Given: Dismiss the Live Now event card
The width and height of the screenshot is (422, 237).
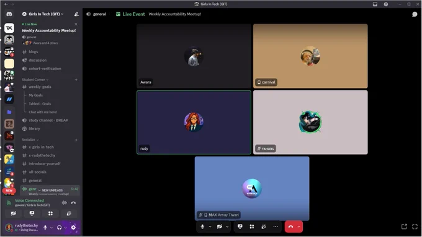Looking at the screenshot, I should [x=76, y=24].
